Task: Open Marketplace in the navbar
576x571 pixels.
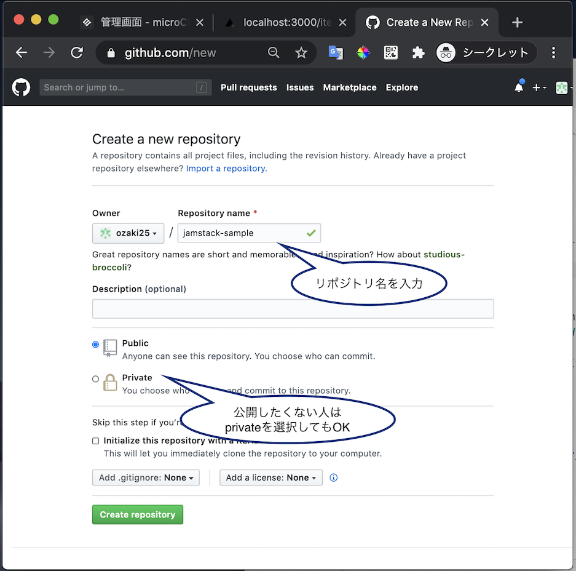Action: pyautogui.click(x=350, y=87)
